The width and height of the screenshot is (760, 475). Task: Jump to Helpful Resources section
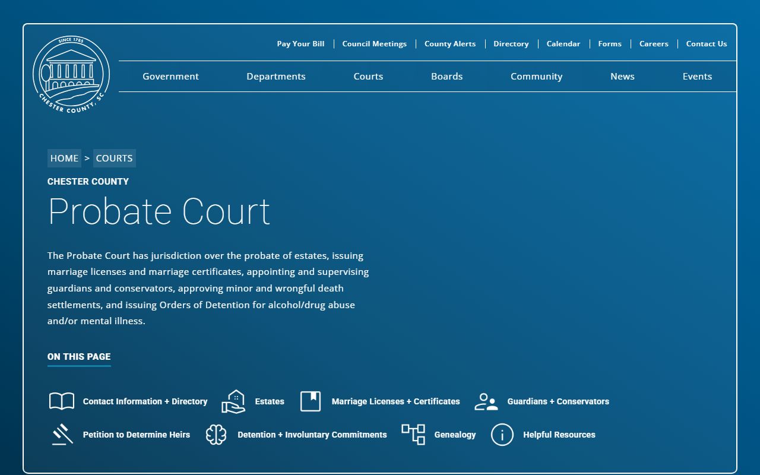(559, 435)
